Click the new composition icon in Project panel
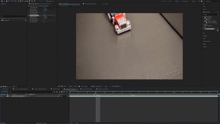This screenshot has height=124, width=220. tap(5, 86)
